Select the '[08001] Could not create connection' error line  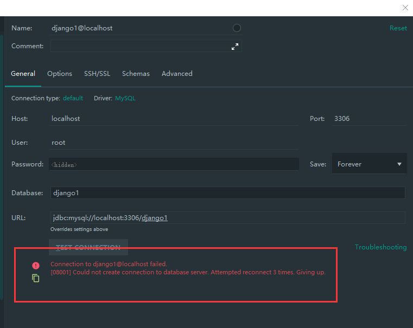tap(188, 272)
